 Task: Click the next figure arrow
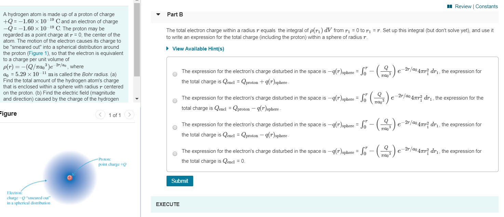point(129,115)
